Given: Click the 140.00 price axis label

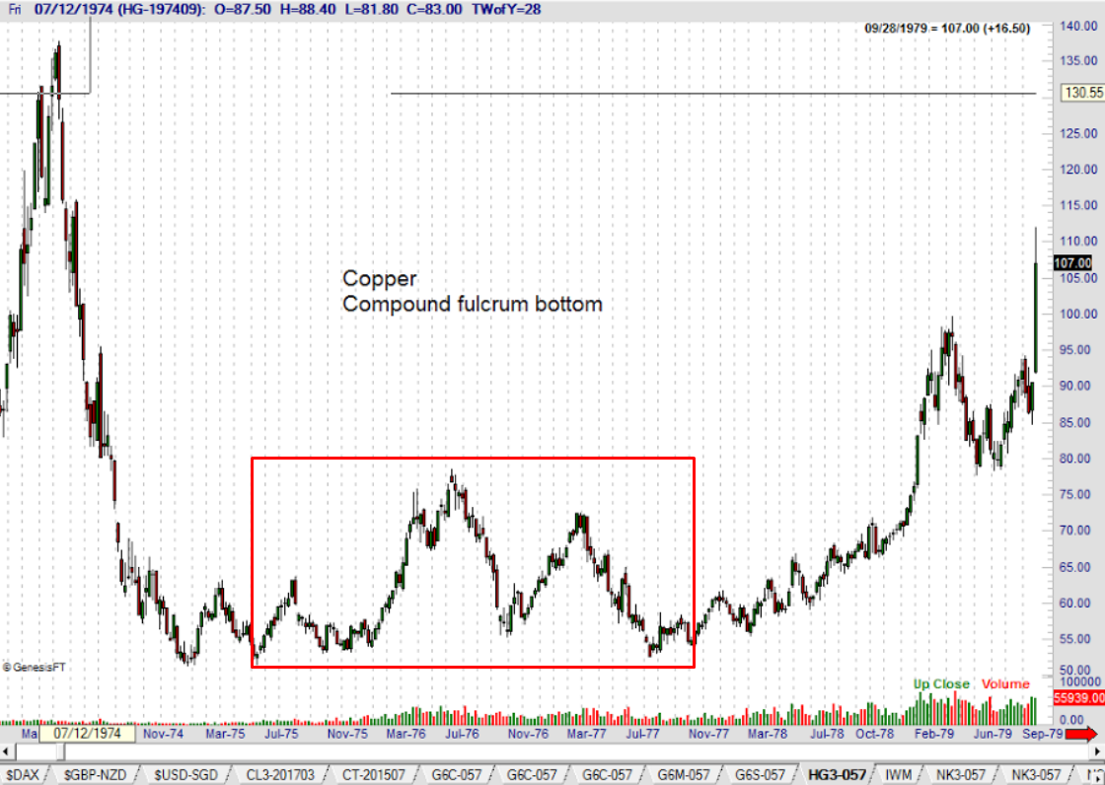Looking at the screenshot, I should tap(1079, 26).
